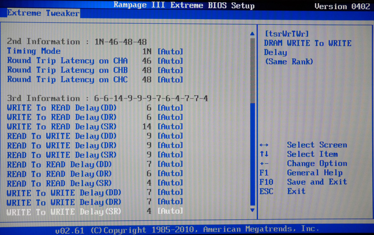This screenshot has width=374, height=235.
Task: Open READ To READ Delay(DR) Auto value
Action: click(170, 174)
